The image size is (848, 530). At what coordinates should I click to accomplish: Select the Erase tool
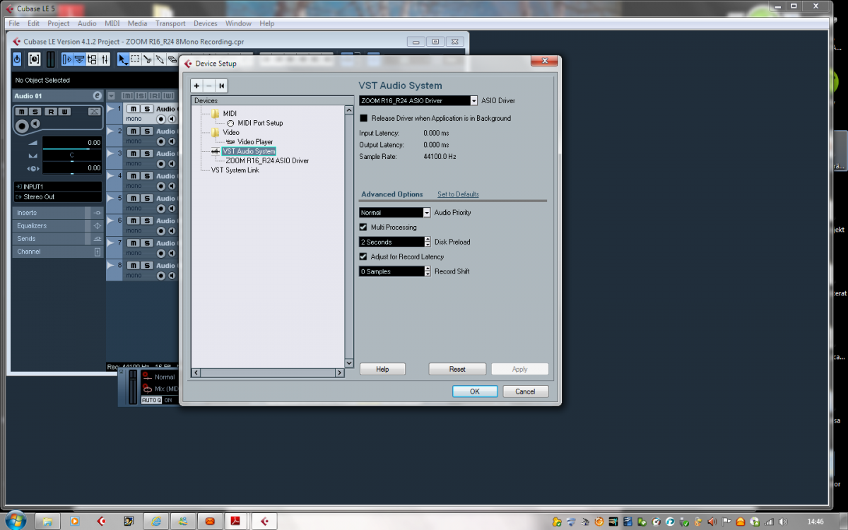click(172, 59)
